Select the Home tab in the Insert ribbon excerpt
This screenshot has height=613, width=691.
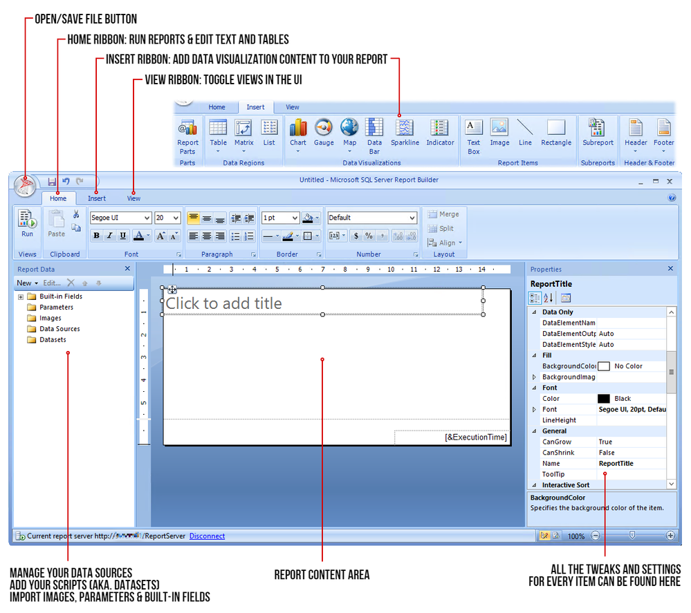tap(216, 107)
